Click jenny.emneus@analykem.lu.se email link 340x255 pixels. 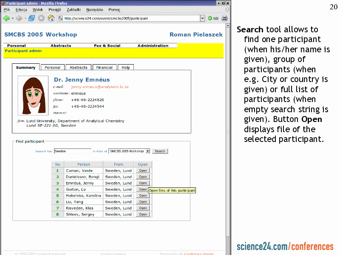(99, 87)
